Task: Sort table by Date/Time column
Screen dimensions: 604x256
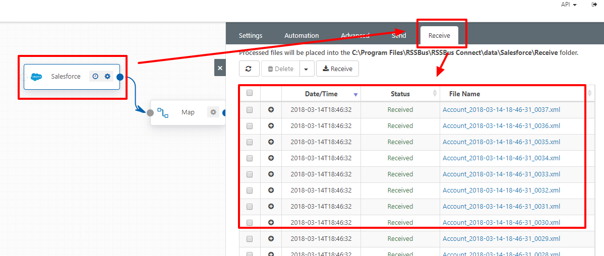Action: [x=321, y=94]
